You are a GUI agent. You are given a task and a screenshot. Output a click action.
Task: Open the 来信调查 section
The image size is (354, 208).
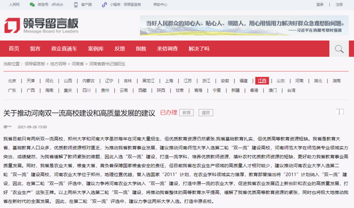tap(167, 48)
